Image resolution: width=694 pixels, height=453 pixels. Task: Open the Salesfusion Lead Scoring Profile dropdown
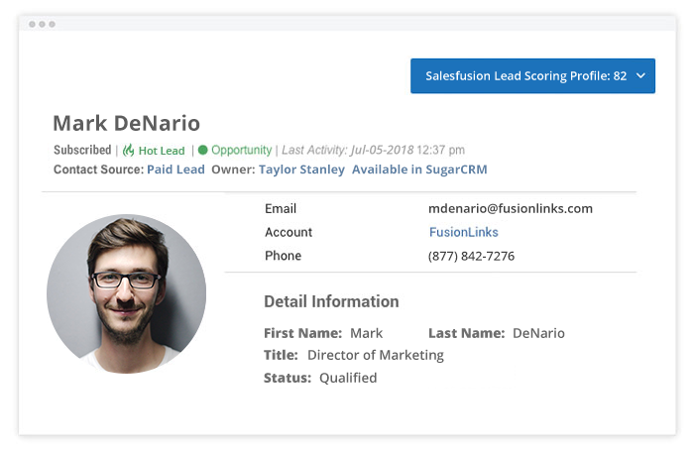point(532,75)
